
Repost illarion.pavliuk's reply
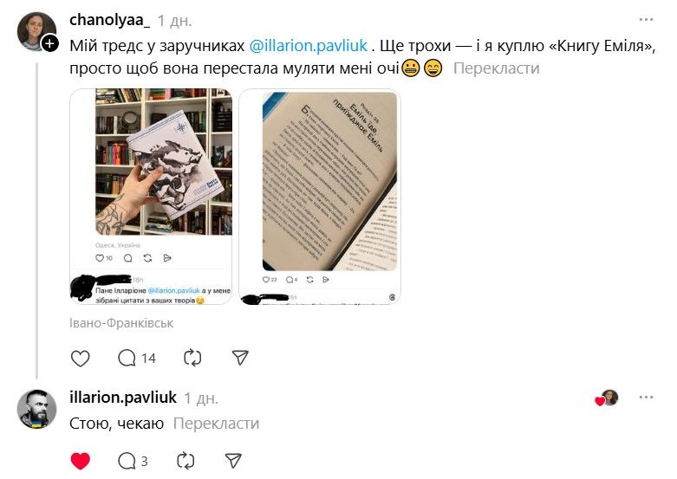coord(186,461)
